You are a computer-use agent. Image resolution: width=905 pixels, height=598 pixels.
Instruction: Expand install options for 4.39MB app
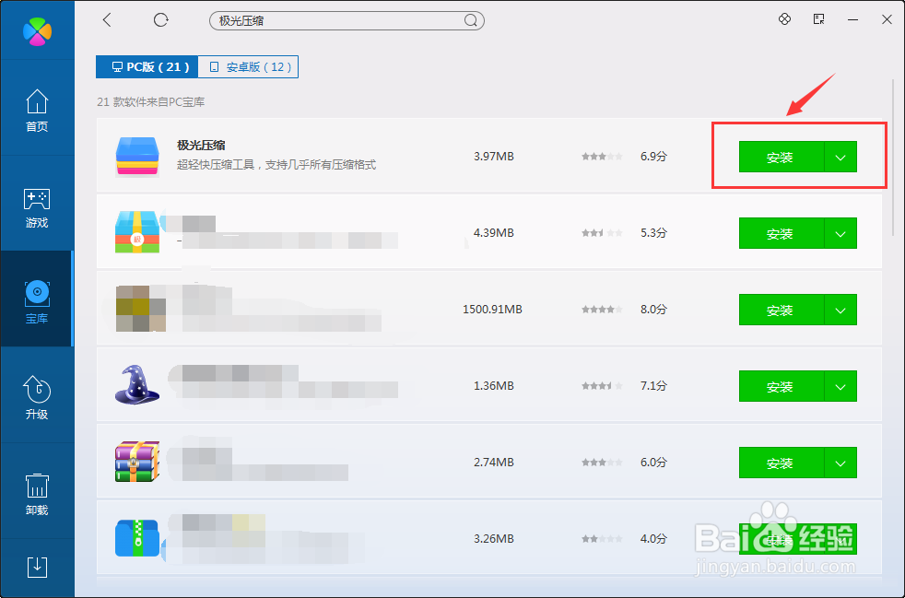click(x=840, y=233)
